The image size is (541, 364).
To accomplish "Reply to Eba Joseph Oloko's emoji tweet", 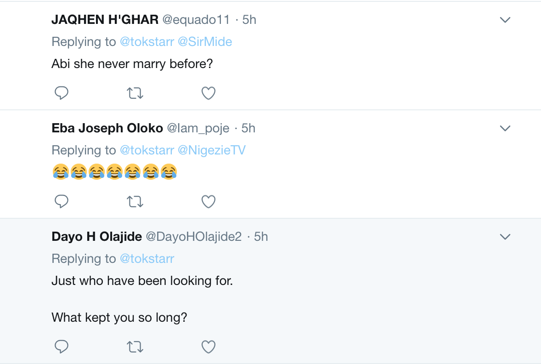I will [62, 202].
